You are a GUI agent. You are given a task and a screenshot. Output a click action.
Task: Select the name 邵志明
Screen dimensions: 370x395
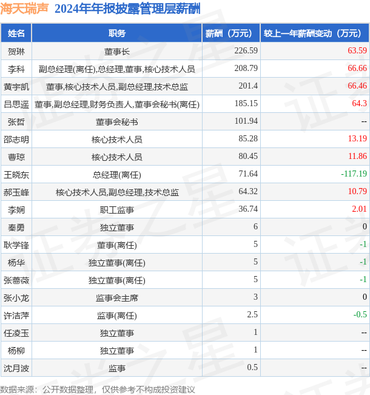[x=16, y=140]
